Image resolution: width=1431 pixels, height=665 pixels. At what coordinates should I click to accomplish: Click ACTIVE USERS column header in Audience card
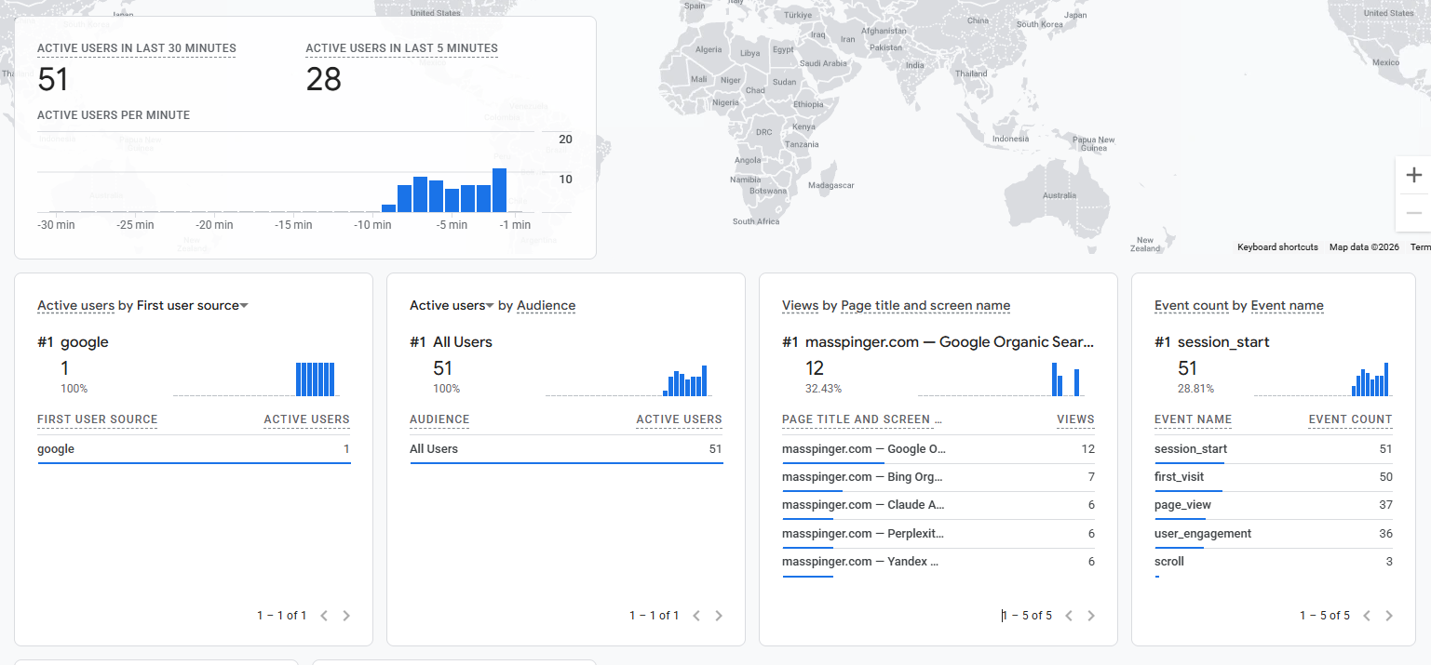click(679, 419)
